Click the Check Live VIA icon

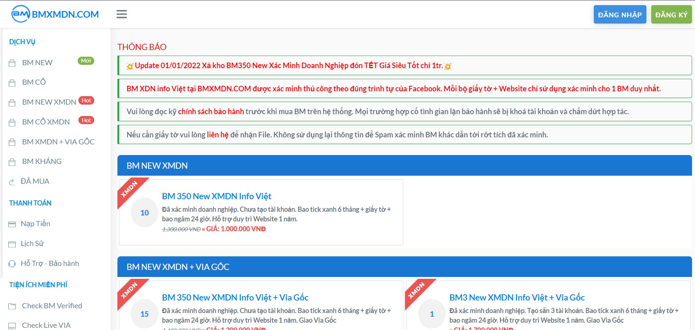12,326
